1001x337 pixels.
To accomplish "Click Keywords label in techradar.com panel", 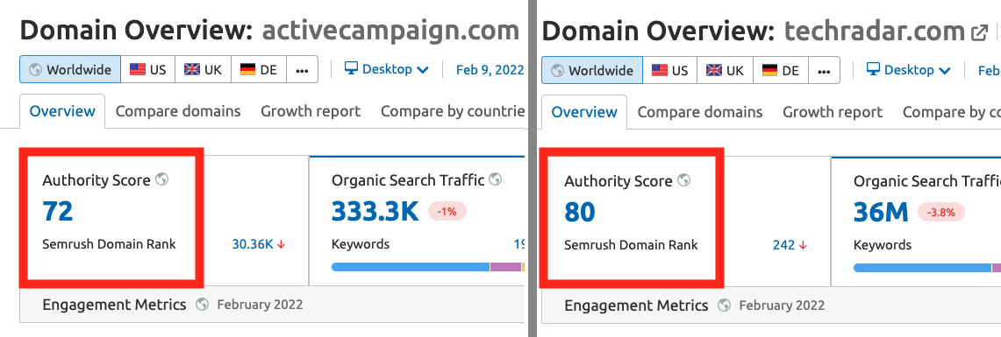I will (883, 244).
